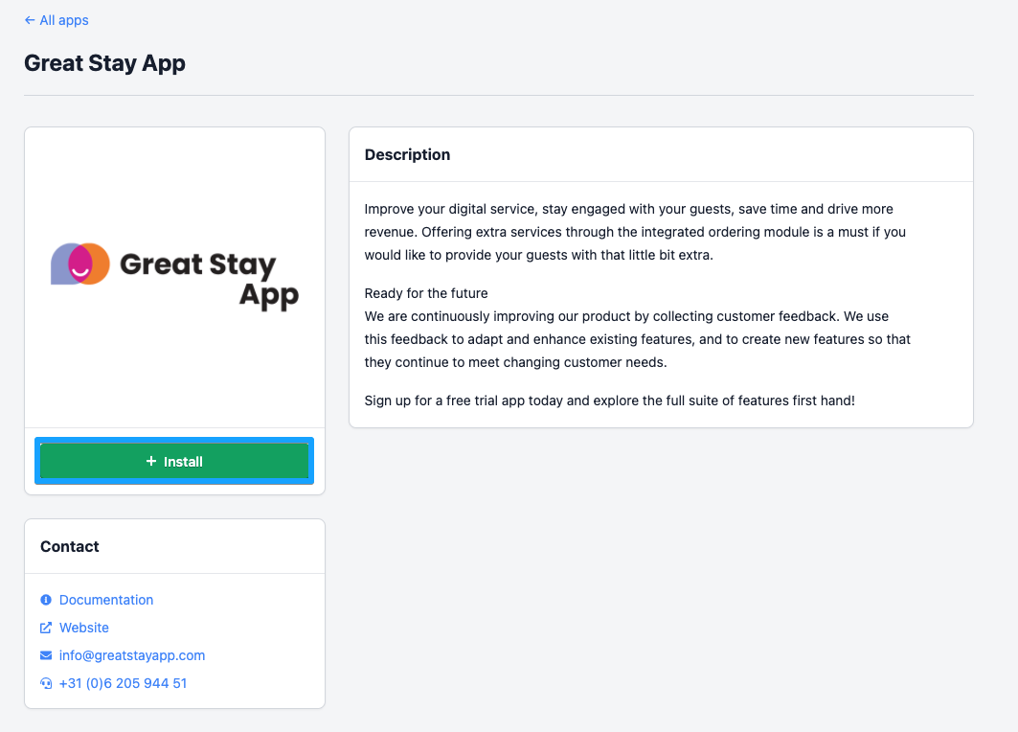Viewport: 1018px width, 732px height.
Task: Go back via the All apps link
Action: click(x=64, y=20)
